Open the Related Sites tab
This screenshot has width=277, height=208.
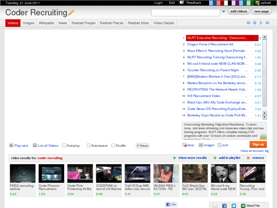click(138, 23)
